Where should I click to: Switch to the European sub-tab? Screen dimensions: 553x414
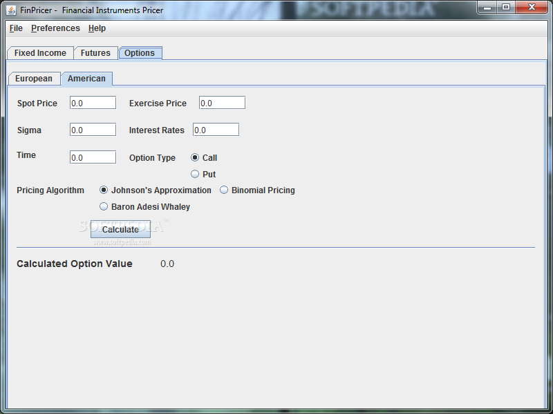pyautogui.click(x=34, y=78)
